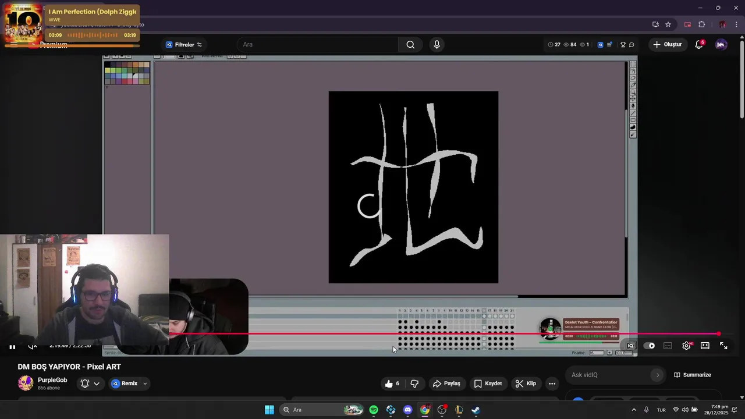Click the I Am Perfection song title in the overlay
Screen dimensions: 745x419
[92, 12]
